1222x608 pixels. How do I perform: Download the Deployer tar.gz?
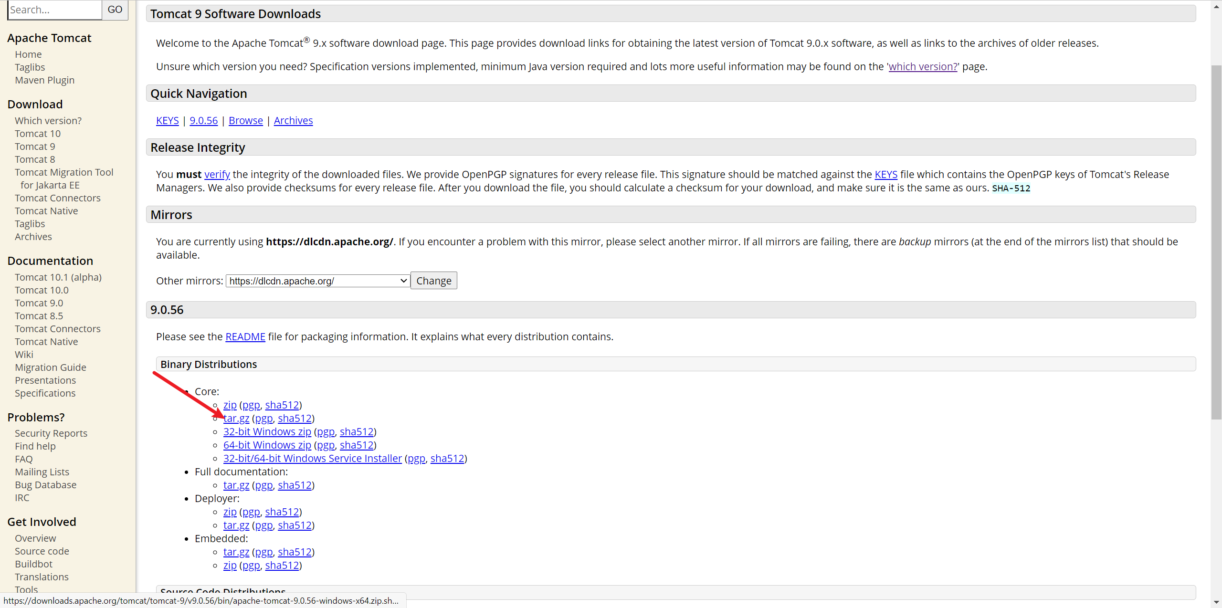(x=236, y=525)
